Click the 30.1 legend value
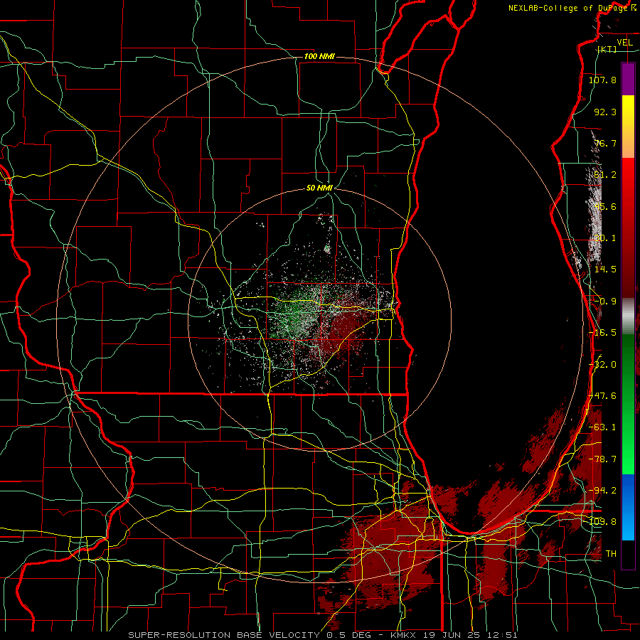 pyautogui.click(x=605, y=238)
